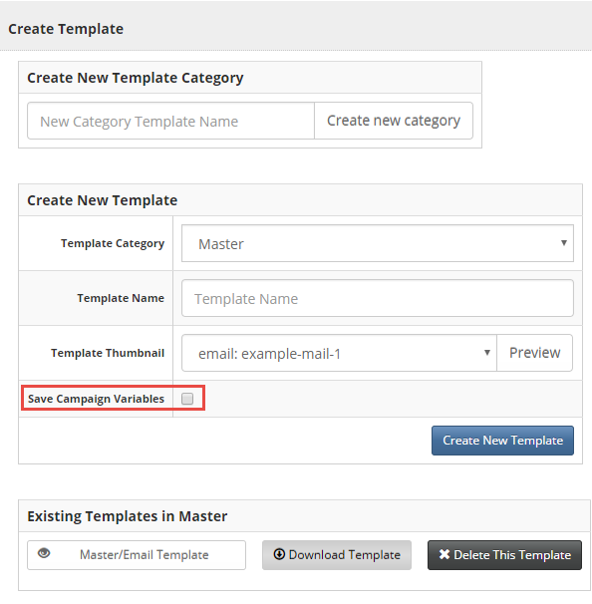
Task: Click the Download Template button
Action: [337, 555]
